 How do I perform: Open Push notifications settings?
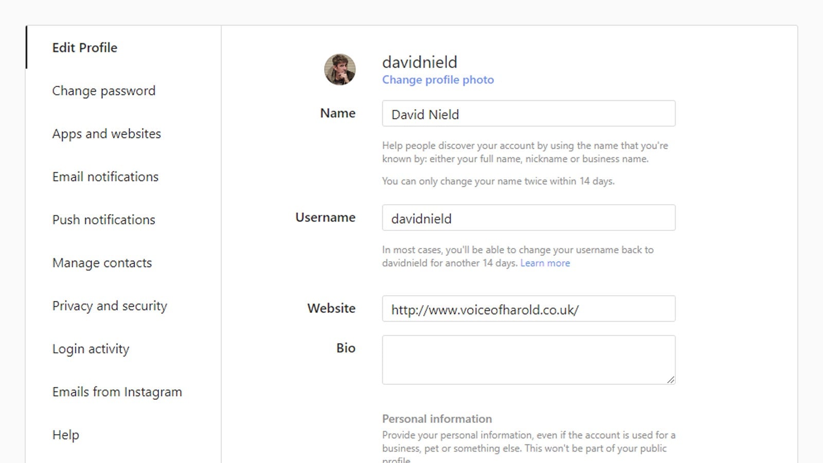(x=103, y=220)
